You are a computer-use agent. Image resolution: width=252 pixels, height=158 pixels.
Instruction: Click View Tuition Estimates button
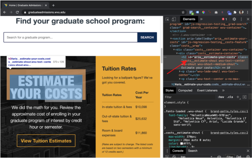tap(46, 141)
